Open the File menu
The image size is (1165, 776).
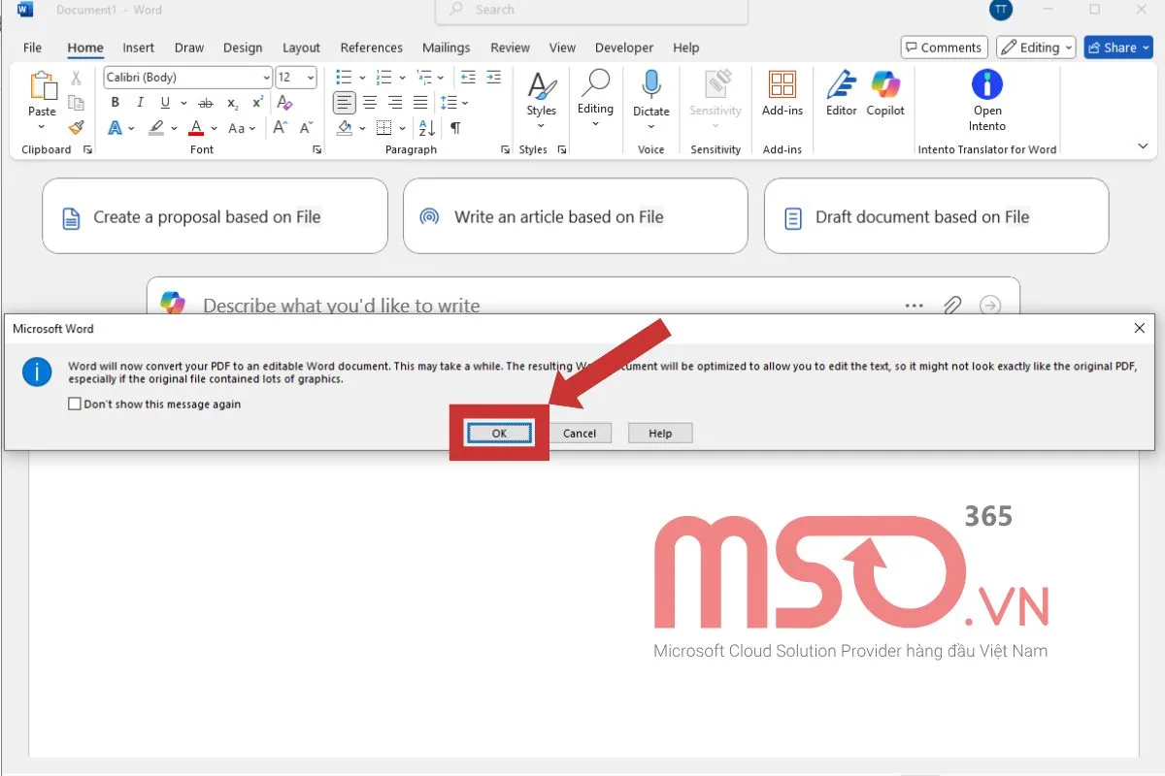(32, 48)
